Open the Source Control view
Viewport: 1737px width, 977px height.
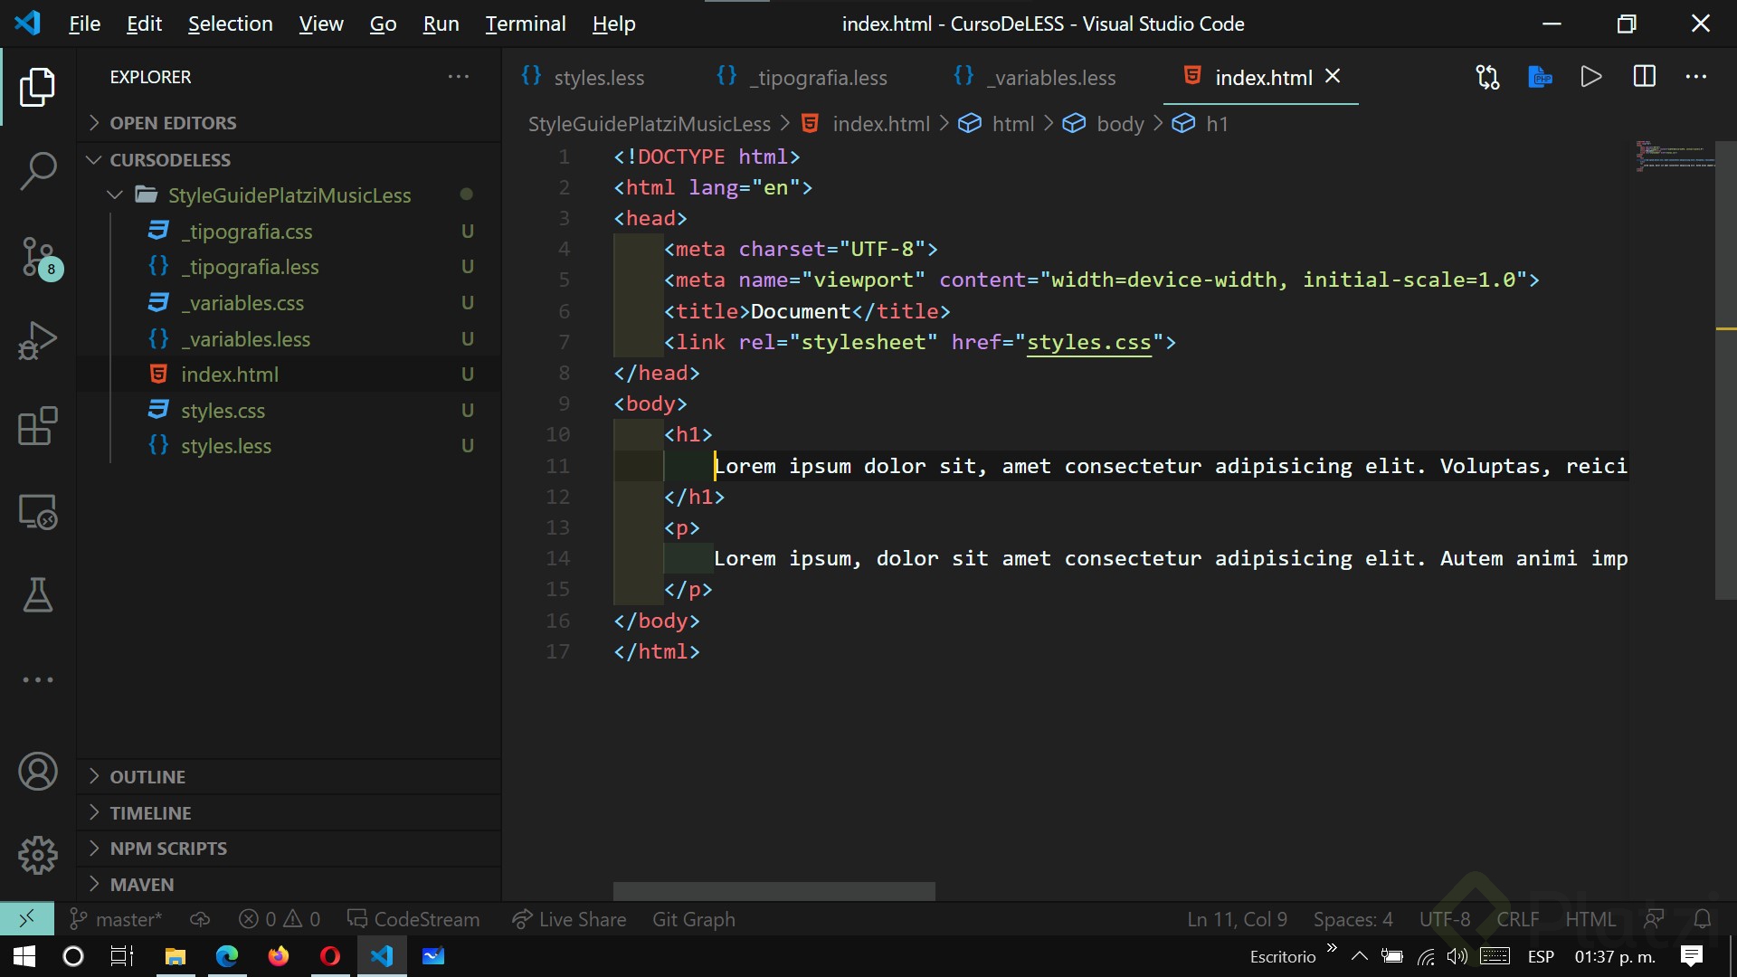pos(37,257)
